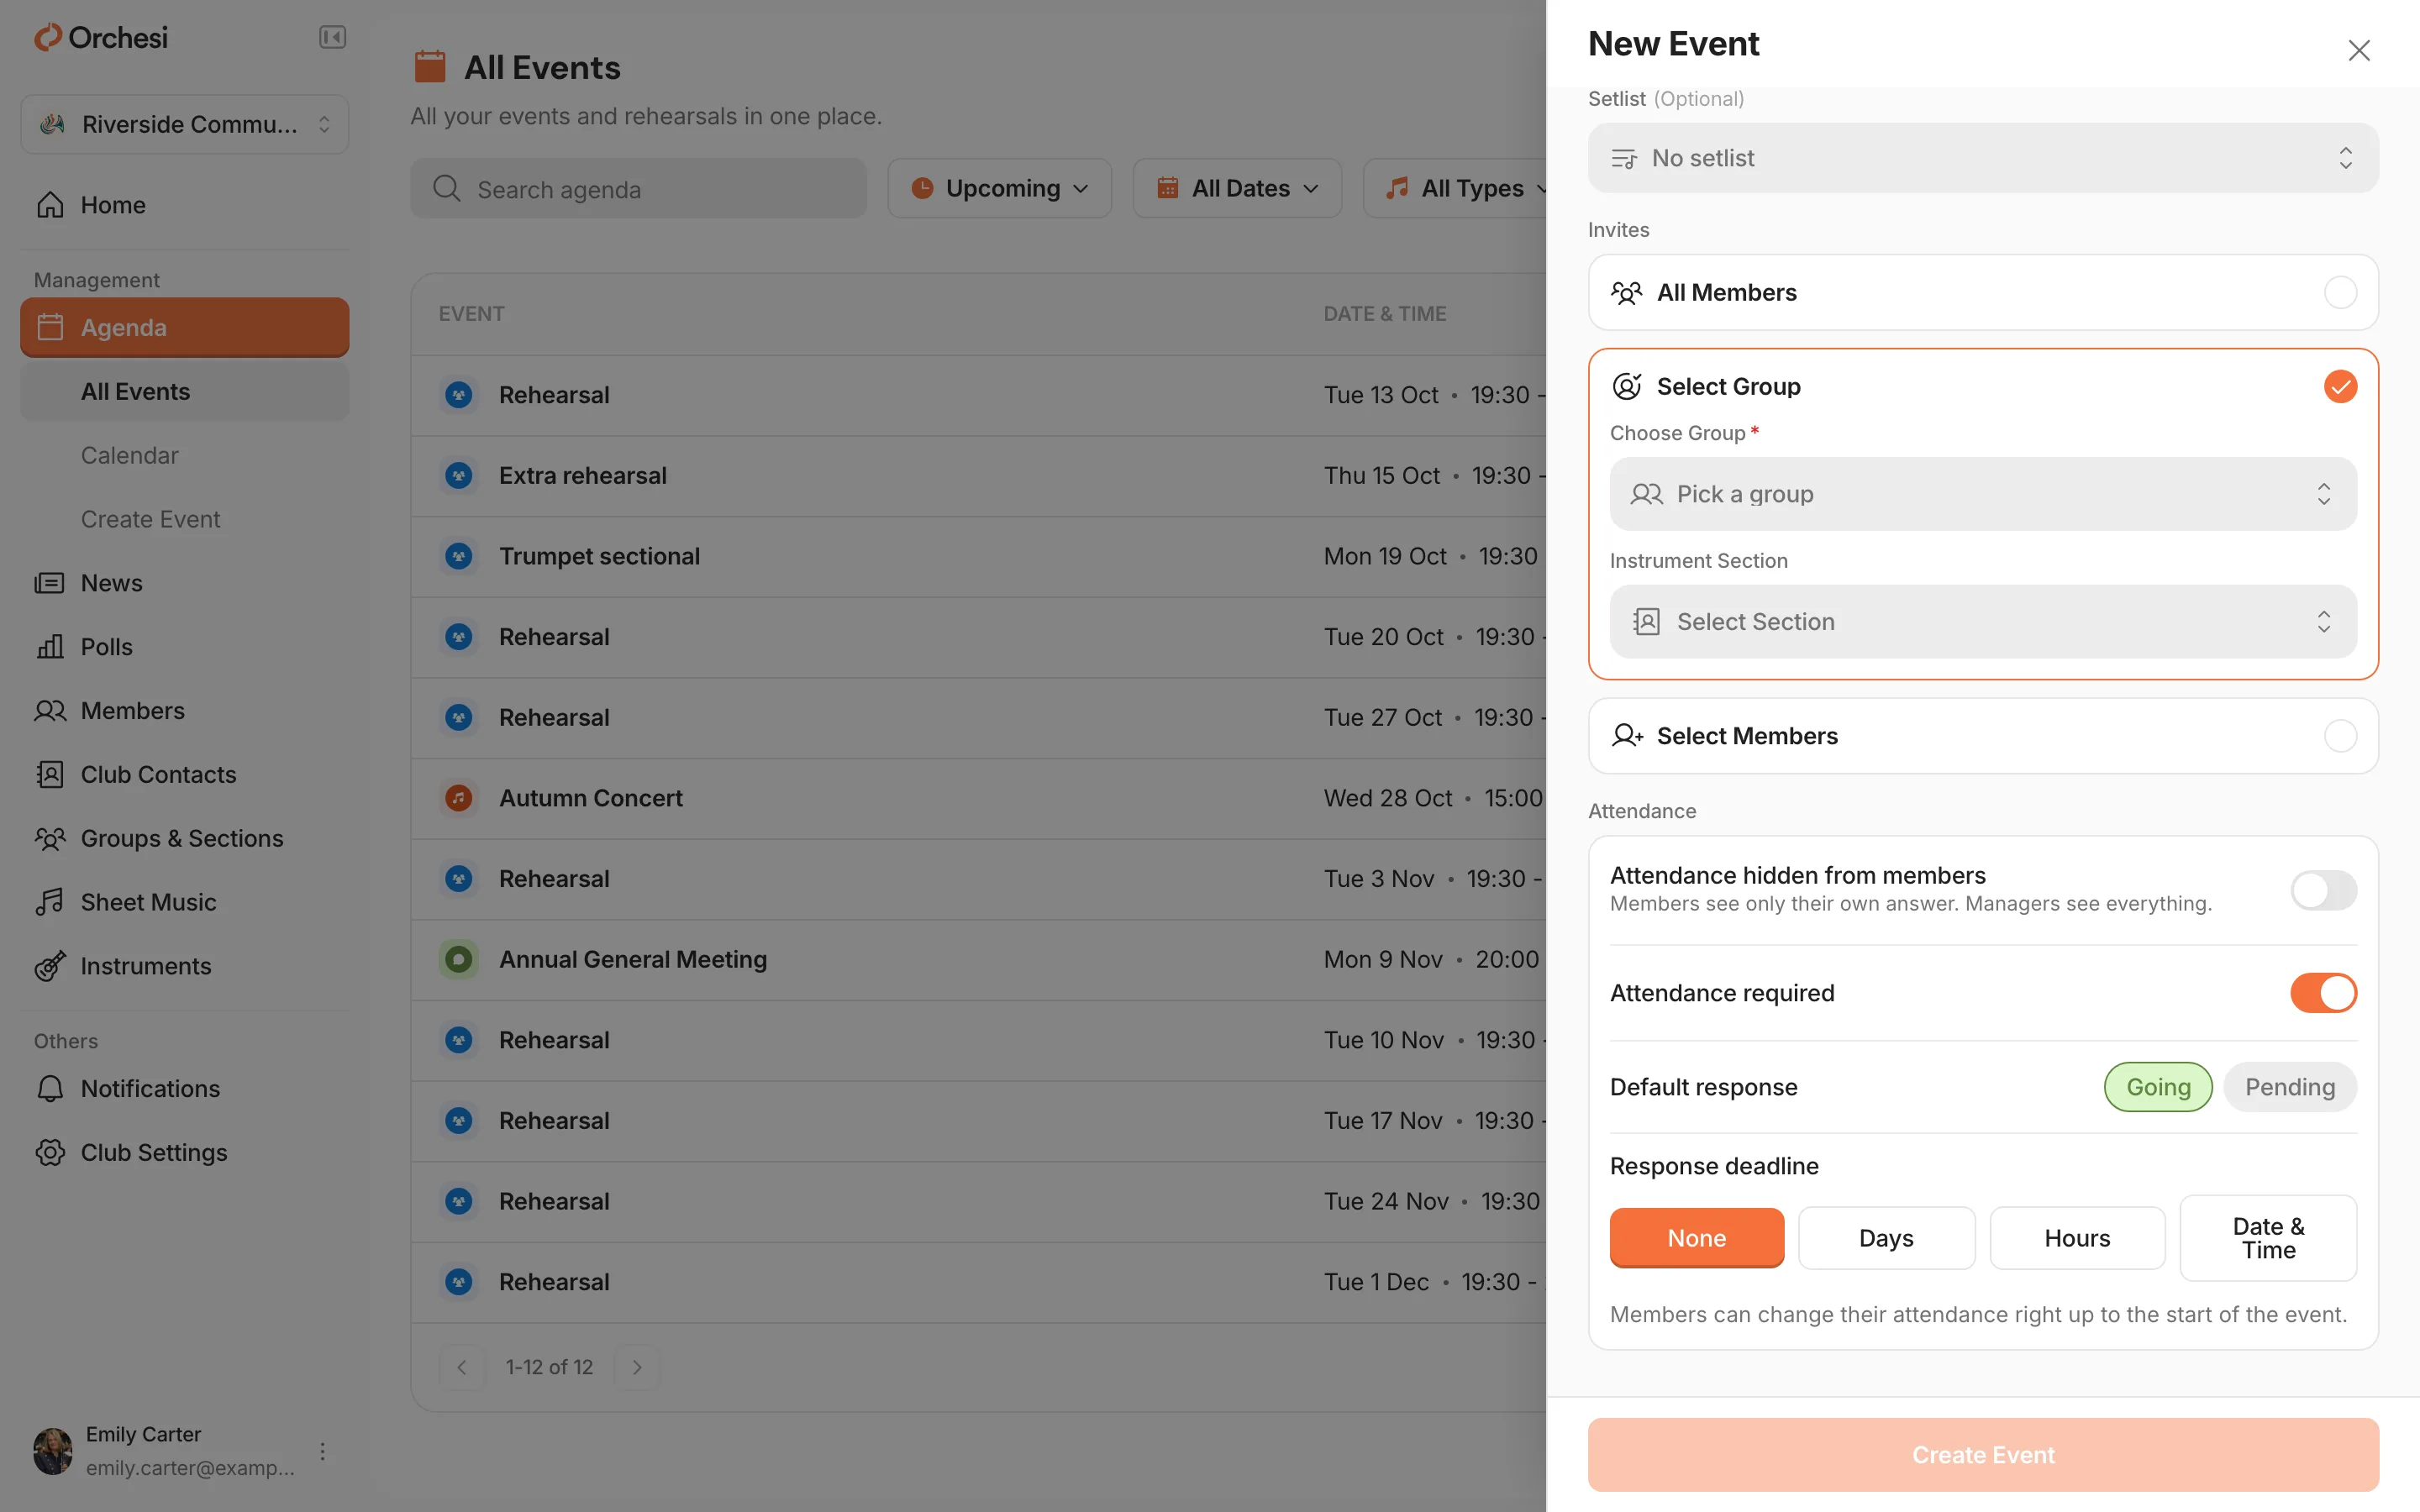Open the Instruments page
2420x1512 pixels.
[185, 966]
